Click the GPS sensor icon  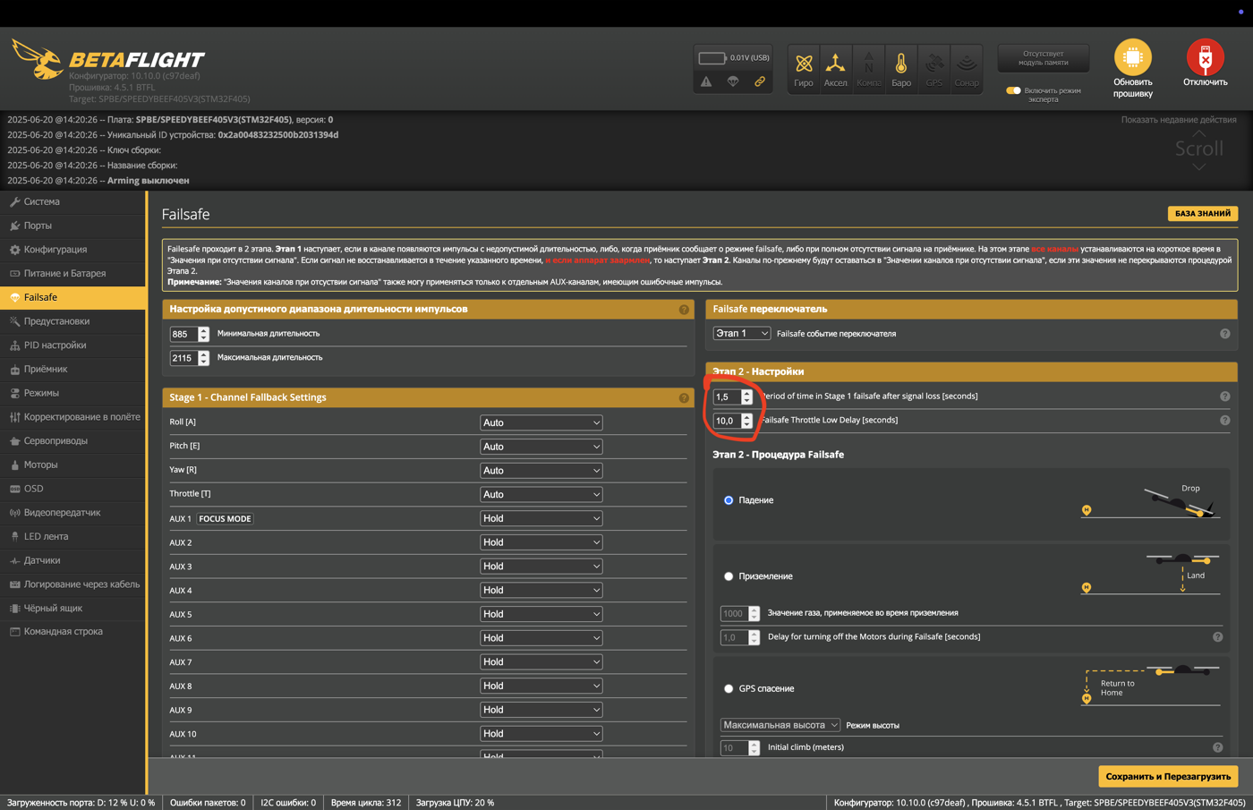pyautogui.click(x=933, y=68)
